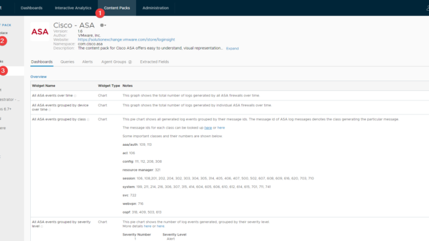The width and height of the screenshot is (429, 241).
Task: Click the author value VMware, Inc.
Action: (89, 35)
